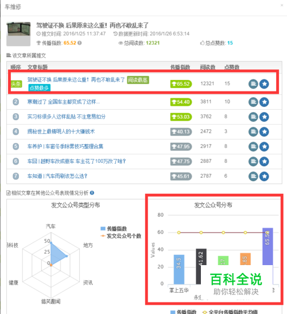Toggle 全平台传播指数平均值 legend item
The height and width of the screenshot is (314, 287).
pos(230,312)
